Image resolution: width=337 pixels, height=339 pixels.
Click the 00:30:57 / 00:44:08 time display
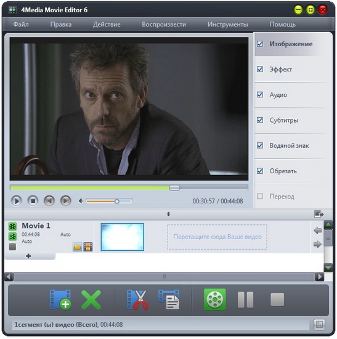click(x=217, y=201)
